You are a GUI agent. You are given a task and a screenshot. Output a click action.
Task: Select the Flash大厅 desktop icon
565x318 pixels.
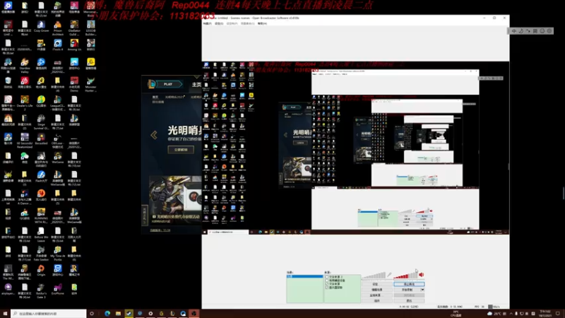point(41,176)
